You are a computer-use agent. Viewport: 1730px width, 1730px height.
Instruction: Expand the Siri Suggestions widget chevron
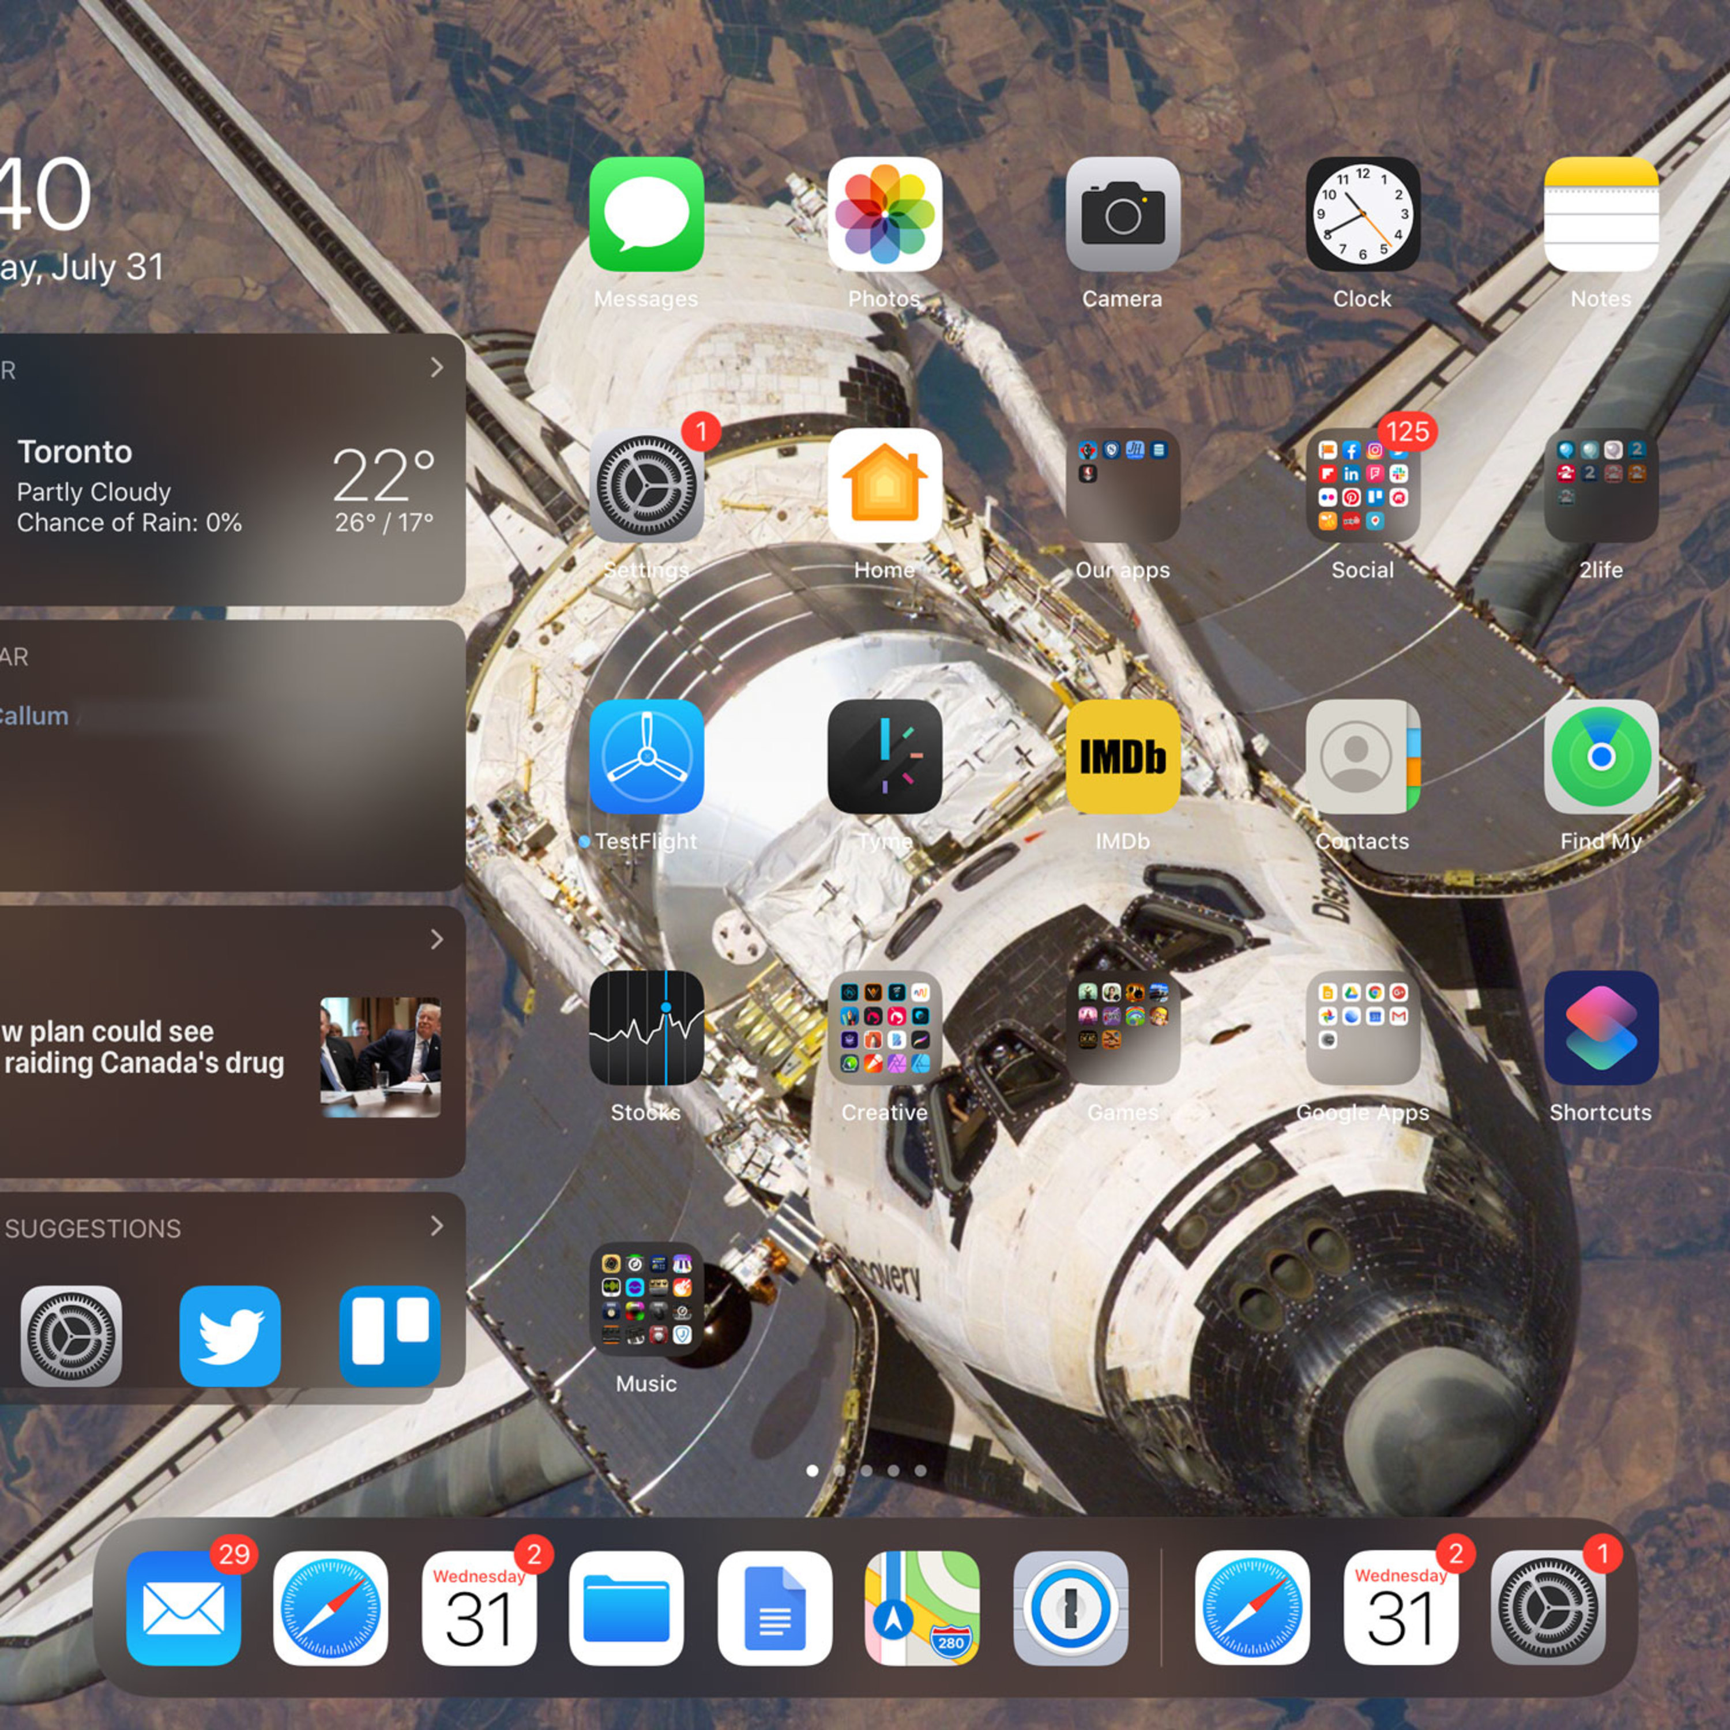437,1225
